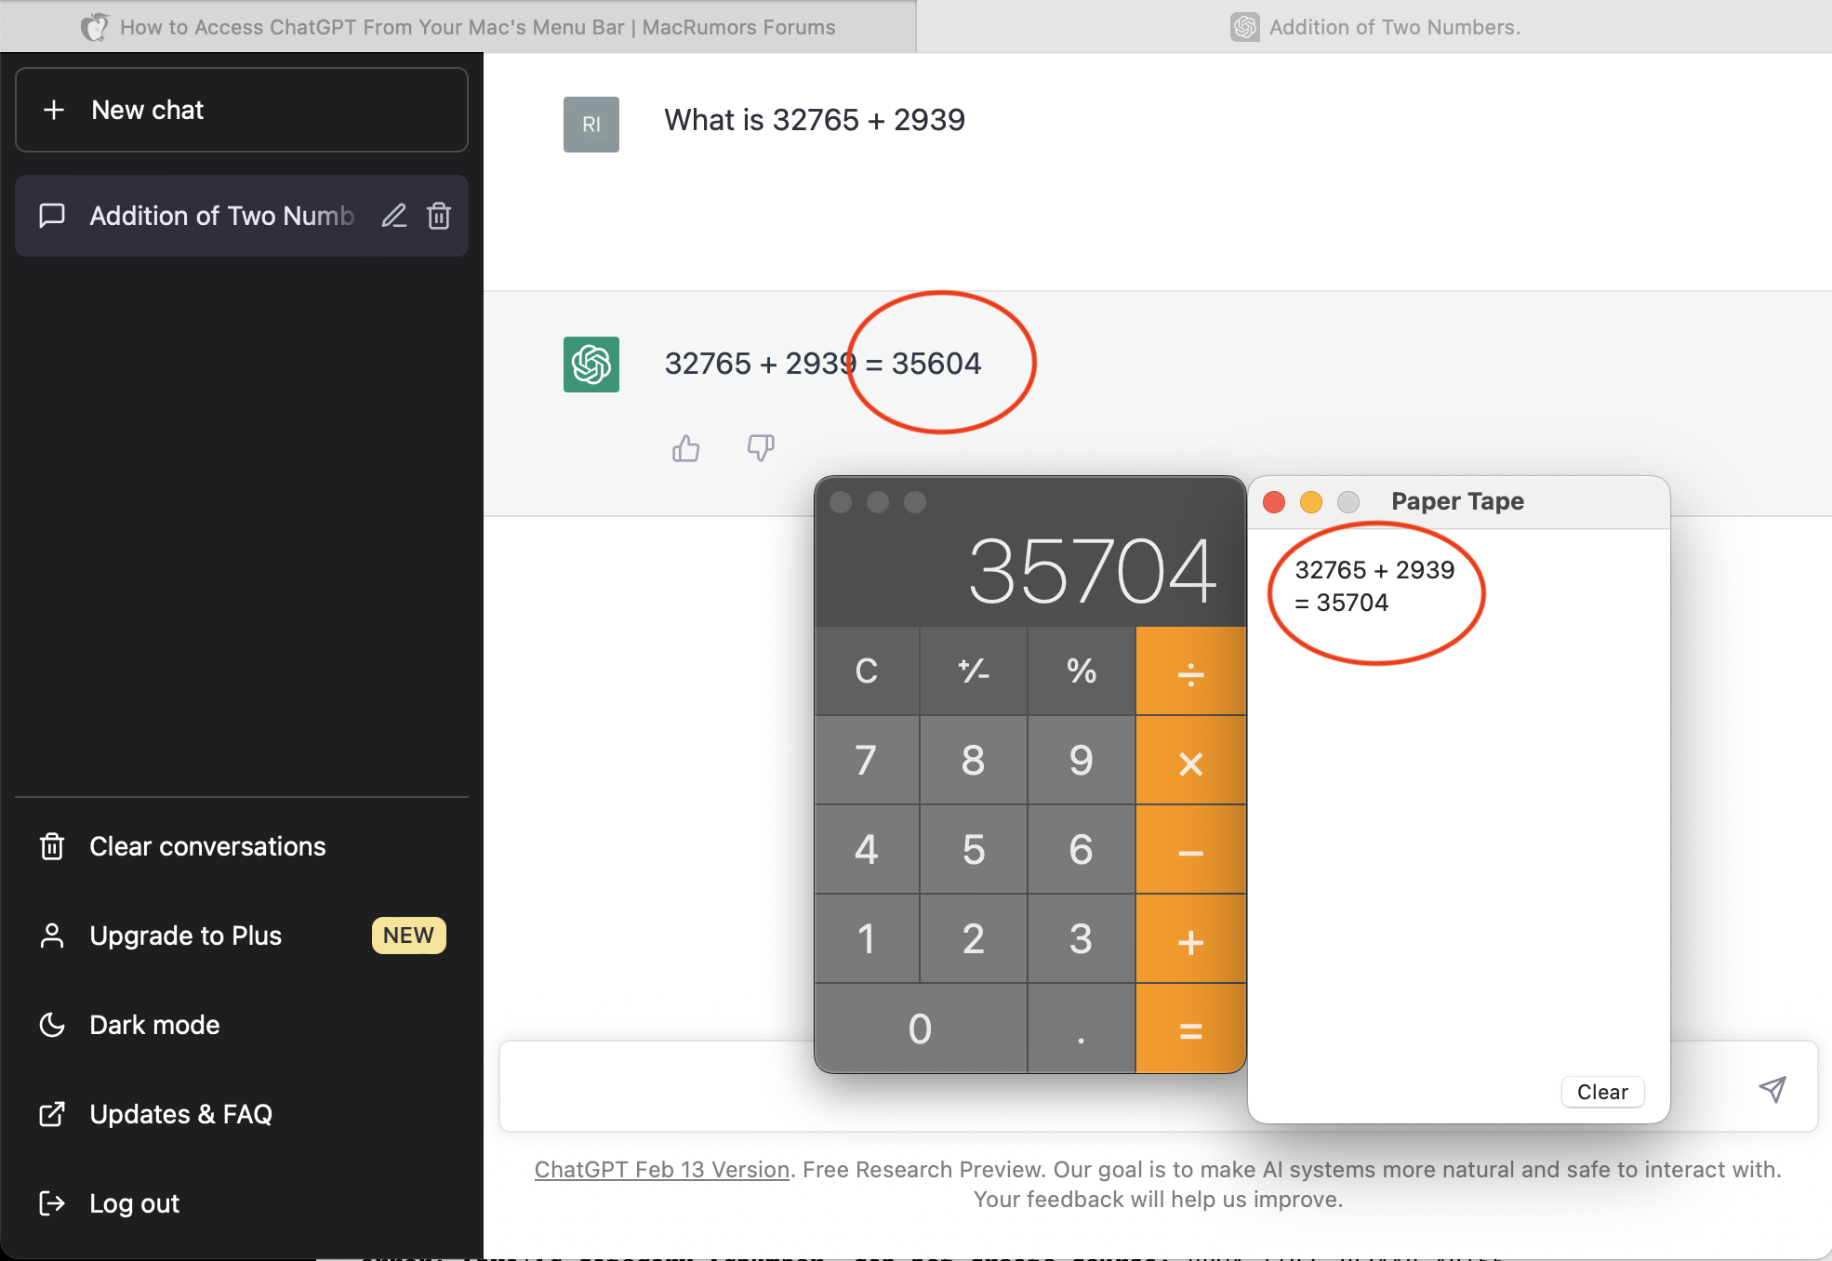Click the send message paper plane icon

tap(1772, 1089)
